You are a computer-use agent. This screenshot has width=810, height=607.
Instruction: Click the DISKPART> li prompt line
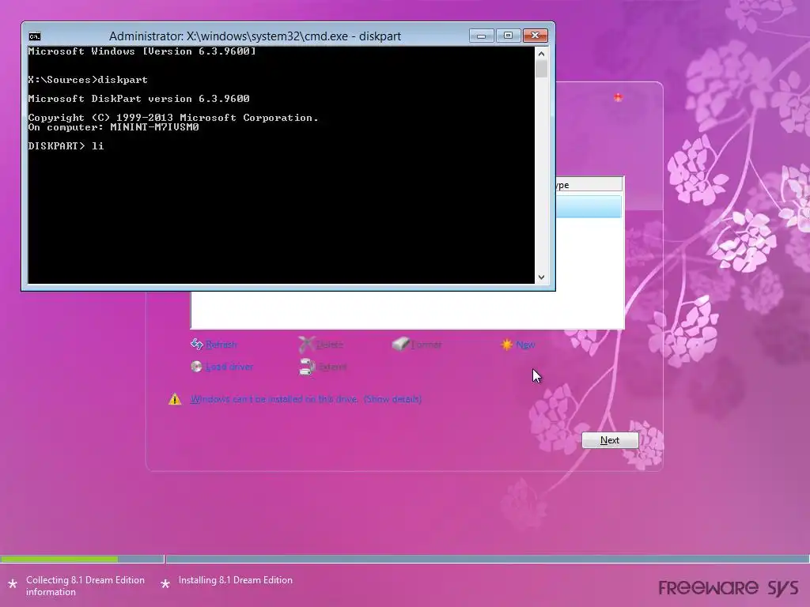click(x=66, y=146)
